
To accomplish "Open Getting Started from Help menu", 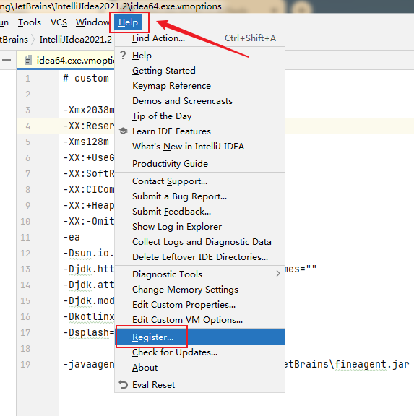I will point(200,71).
